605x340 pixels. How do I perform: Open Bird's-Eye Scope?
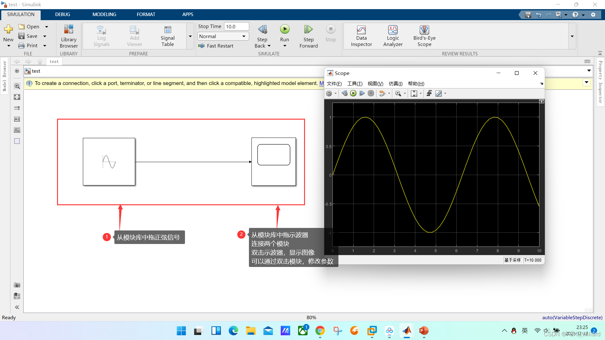424,36
